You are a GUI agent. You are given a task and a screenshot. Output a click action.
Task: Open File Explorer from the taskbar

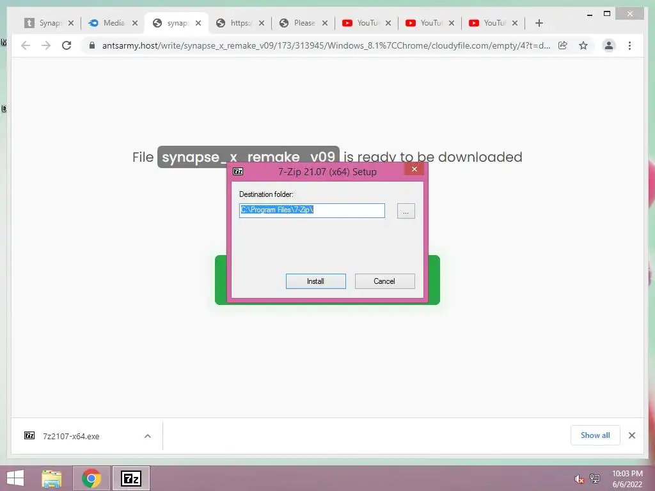point(52,478)
